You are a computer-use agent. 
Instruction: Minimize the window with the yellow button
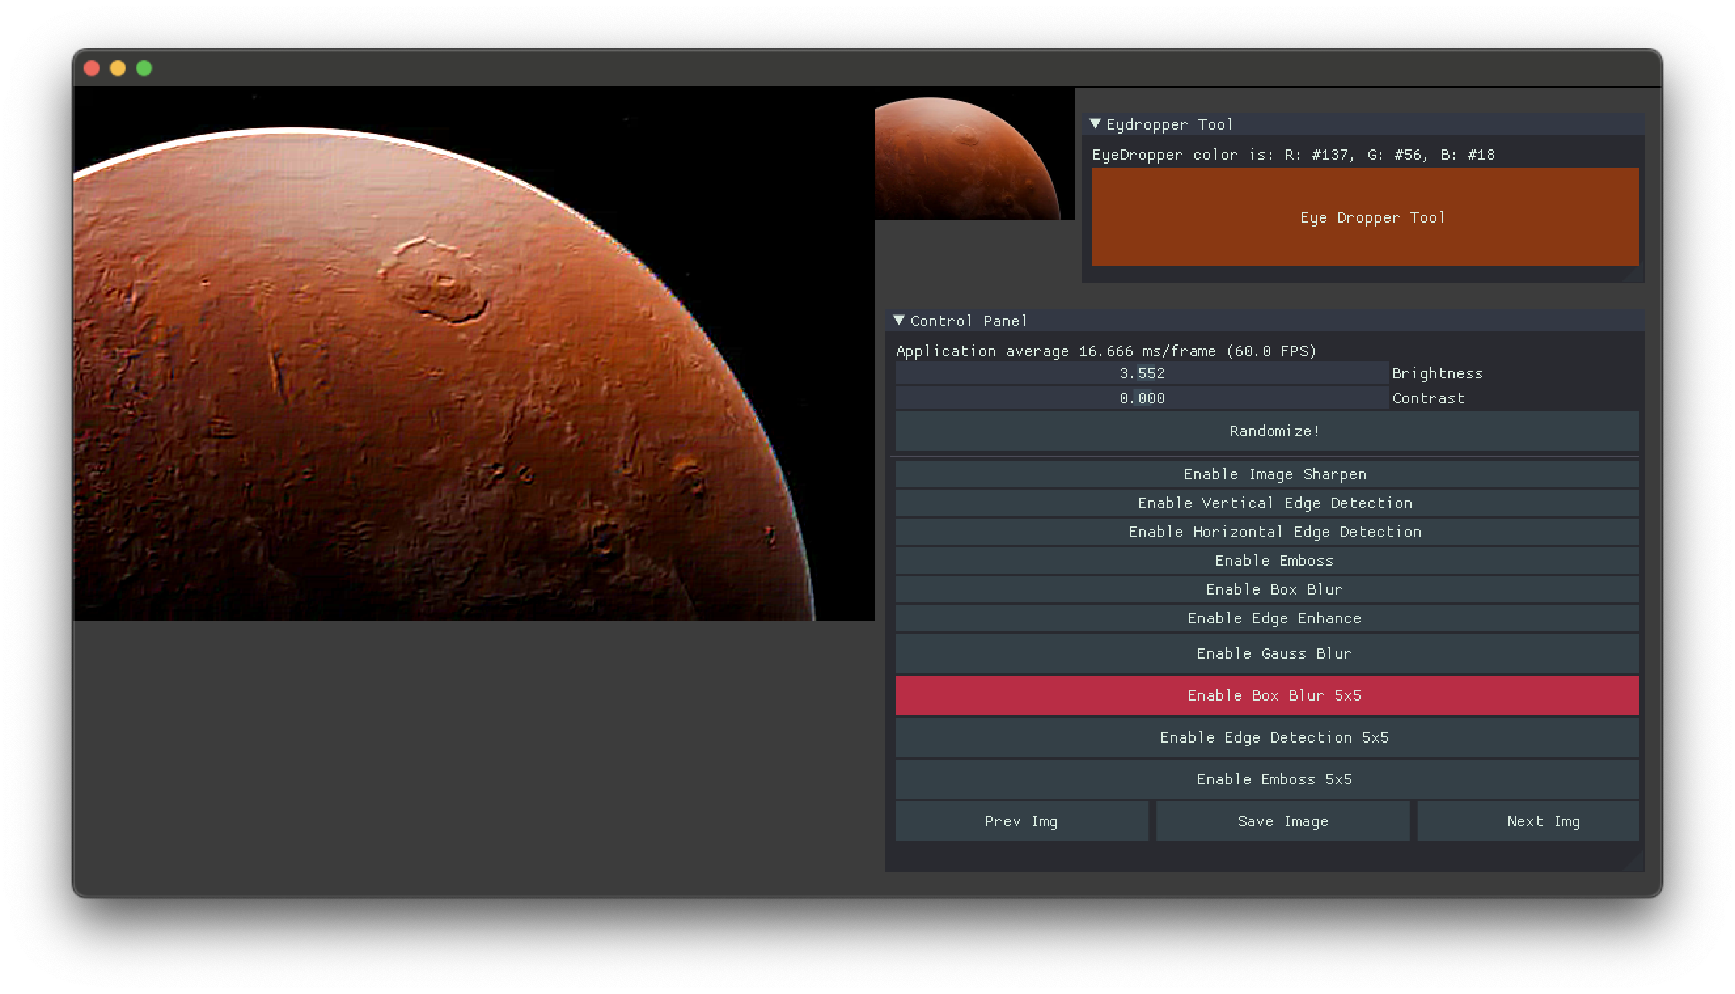[117, 68]
